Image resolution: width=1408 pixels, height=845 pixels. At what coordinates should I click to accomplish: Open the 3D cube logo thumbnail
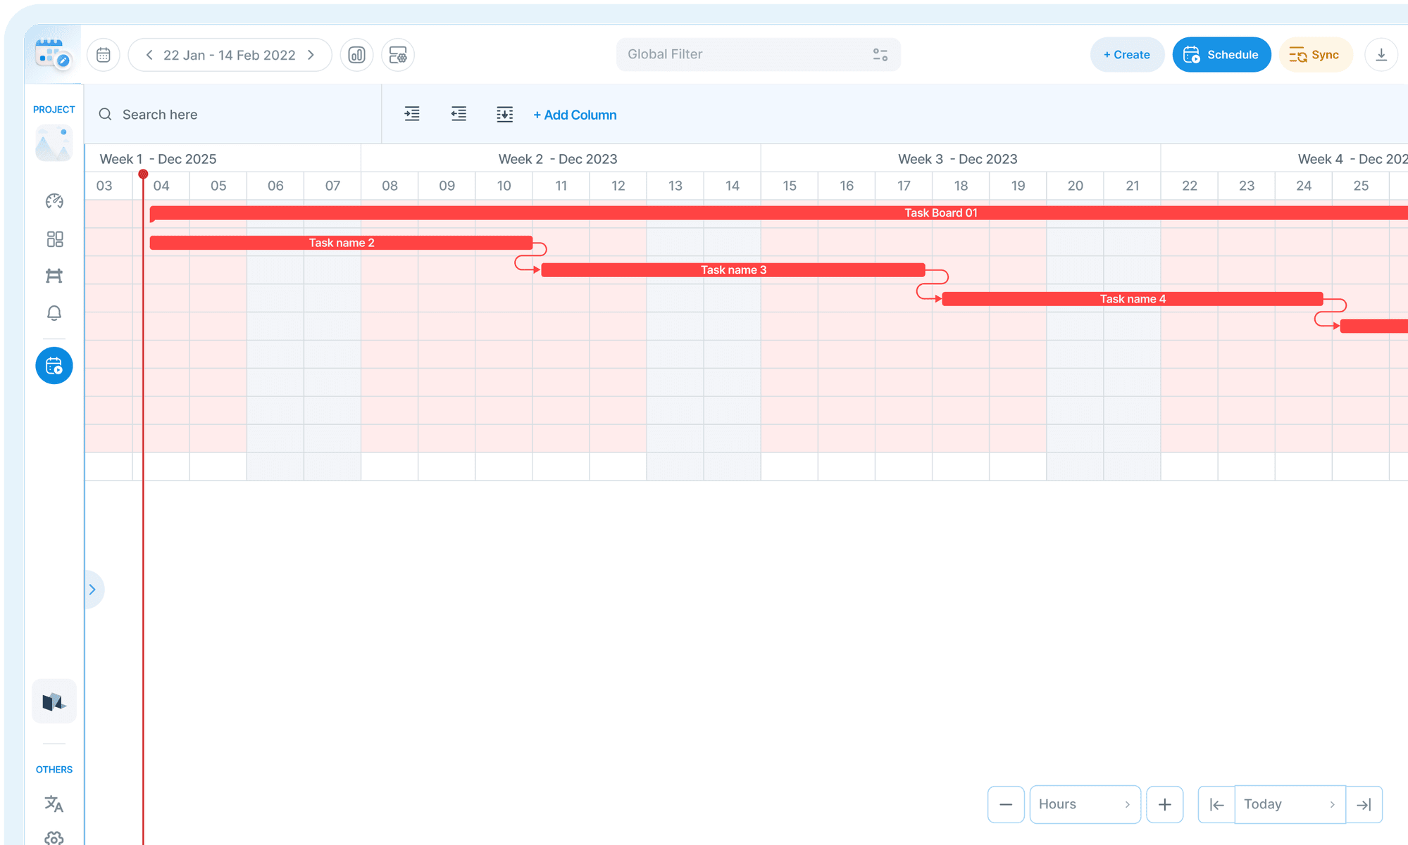(x=54, y=701)
